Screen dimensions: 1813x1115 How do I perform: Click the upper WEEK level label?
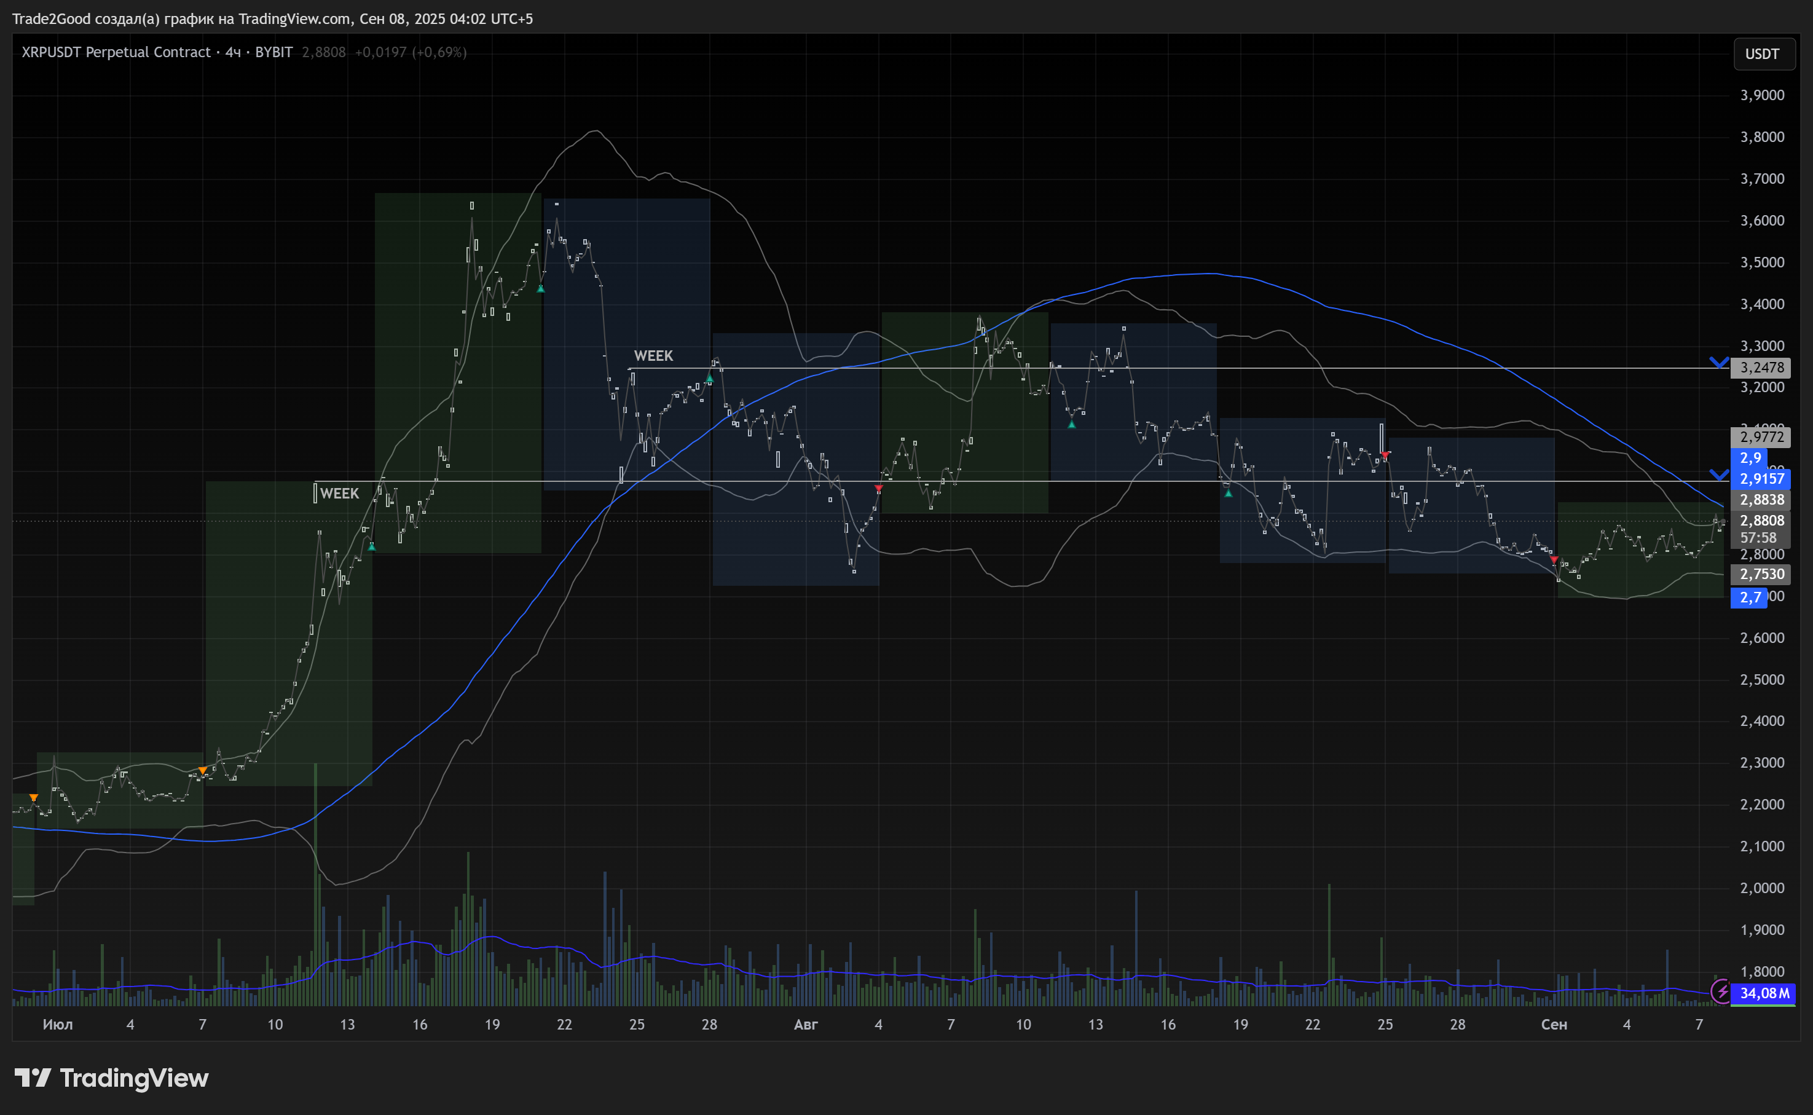[x=653, y=355]
